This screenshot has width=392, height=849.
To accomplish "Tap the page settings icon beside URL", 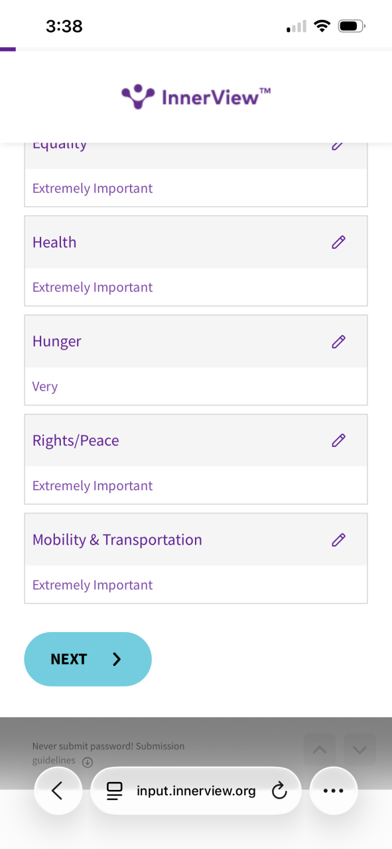I will 115,791.
